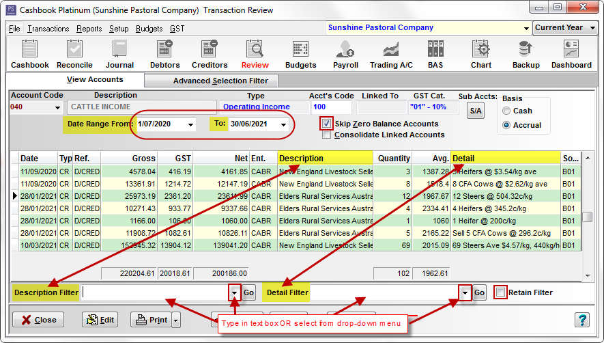Click the Edit button
This screenshot has height=343, width=604.
point(100,320)
